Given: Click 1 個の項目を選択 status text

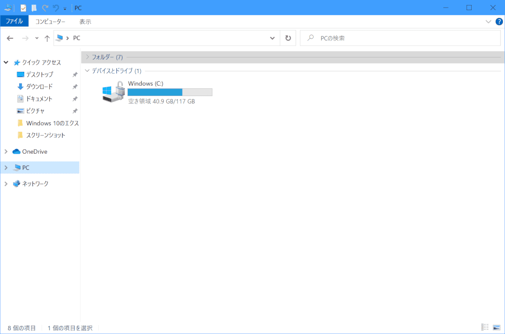Looking at the screenshot, I should pos(70,328).
